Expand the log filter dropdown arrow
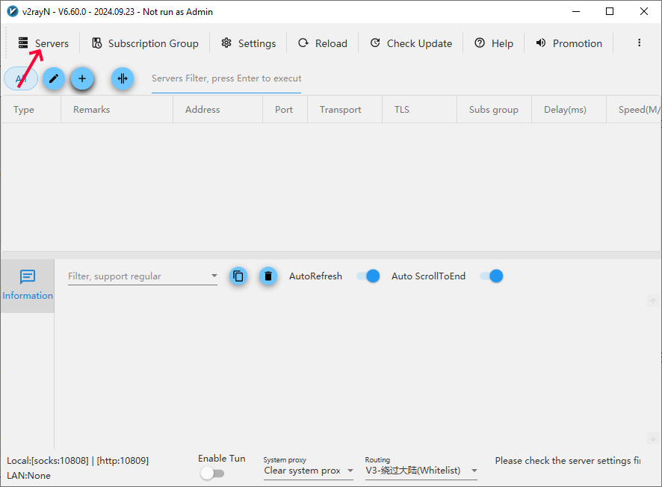This screenshot has height=487, width=662. click(214, 276)
